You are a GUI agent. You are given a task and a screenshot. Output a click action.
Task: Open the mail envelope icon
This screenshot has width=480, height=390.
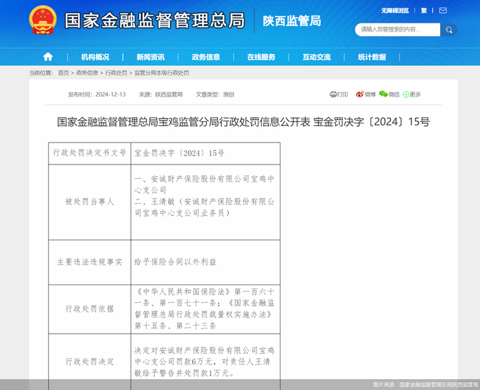443,10
